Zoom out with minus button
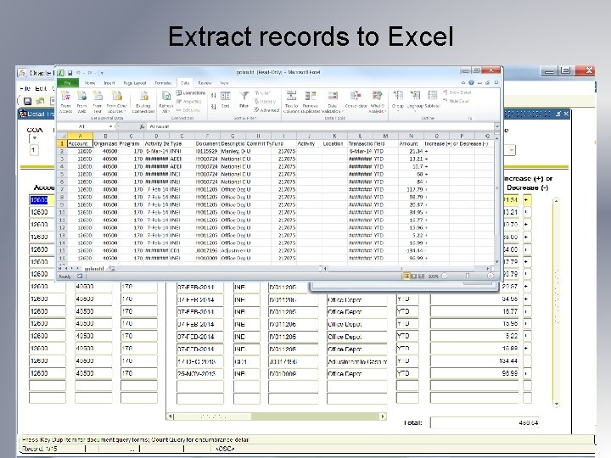611x458 pixels. 444,276
